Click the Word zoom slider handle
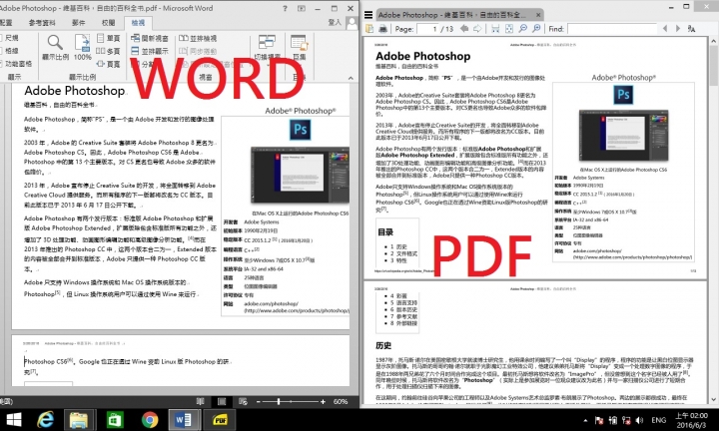Image resolution: width=719 pixels, height=431 pixels. pos(278,401)
